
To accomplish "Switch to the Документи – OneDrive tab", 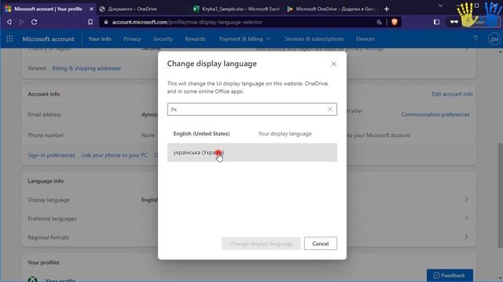I will click(x=143, y=9).
